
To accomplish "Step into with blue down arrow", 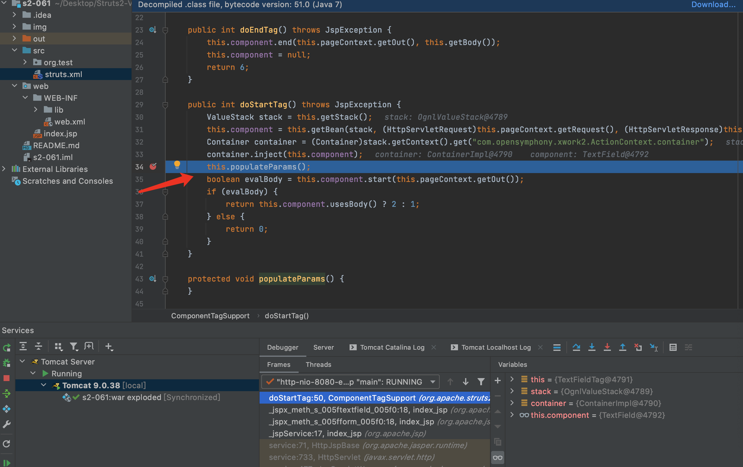I will 592,347.
